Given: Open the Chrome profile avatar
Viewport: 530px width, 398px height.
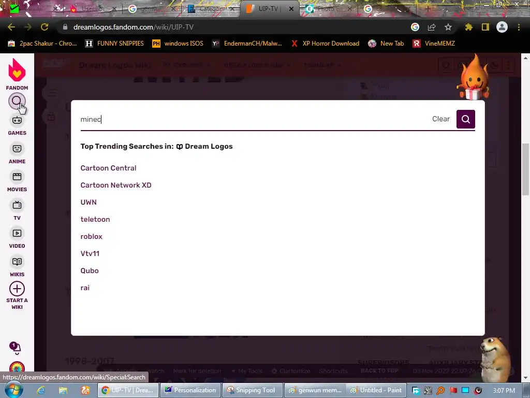Looking at the screenshot, I should tap(502, 27).
